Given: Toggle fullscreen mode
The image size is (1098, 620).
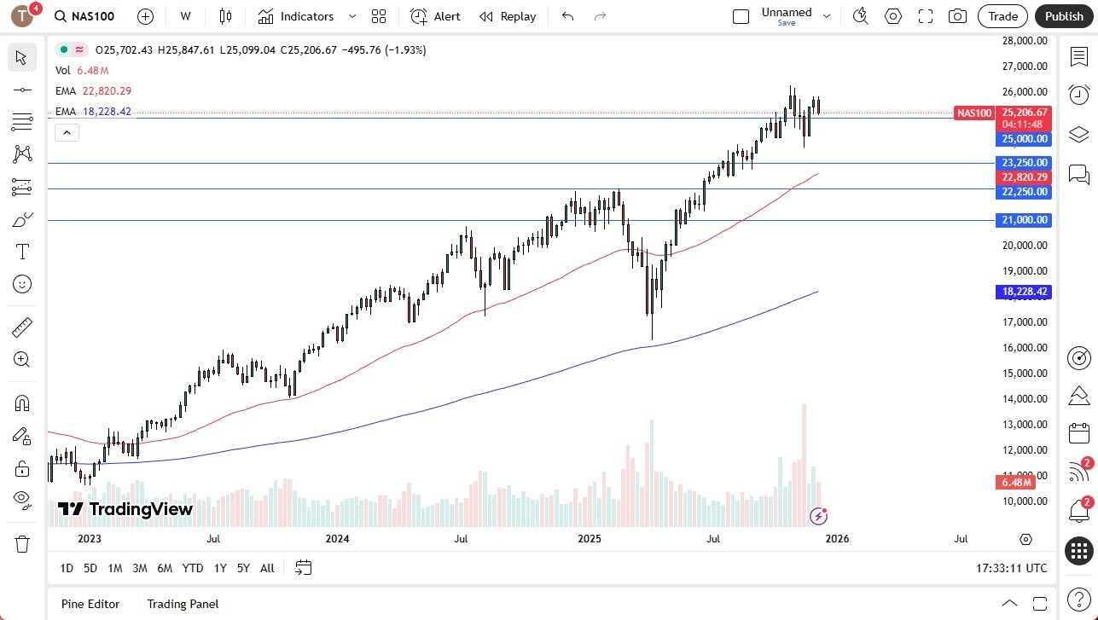Looking at the screenshot, I should click(926, 16).
